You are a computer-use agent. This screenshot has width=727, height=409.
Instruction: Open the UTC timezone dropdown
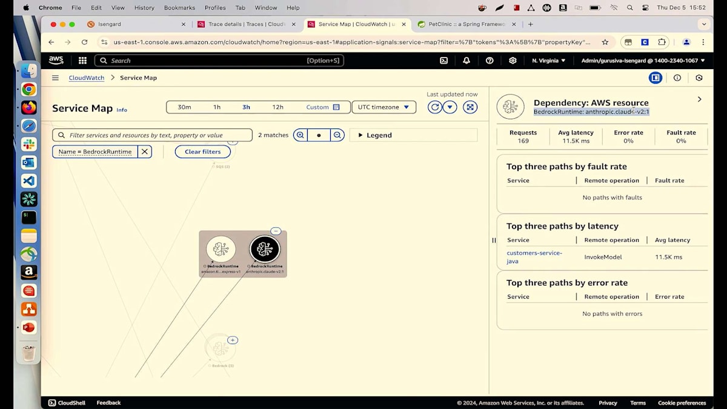pos(384,107)
